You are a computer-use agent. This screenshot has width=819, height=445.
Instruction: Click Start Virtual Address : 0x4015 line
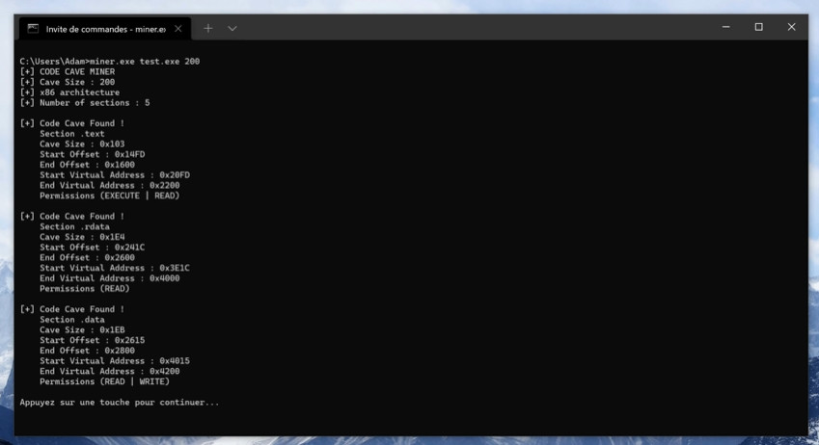point(115,361)
